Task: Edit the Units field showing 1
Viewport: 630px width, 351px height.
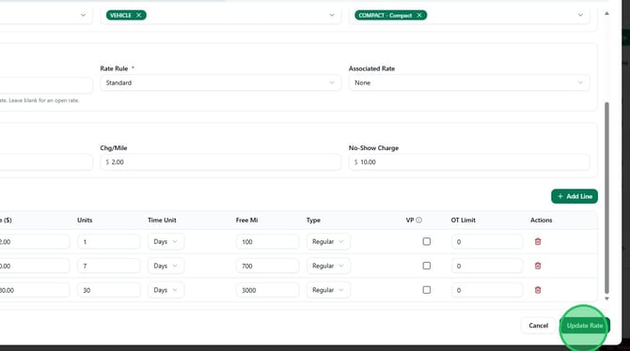Action: pyautogui.click(x=108, y=241)
